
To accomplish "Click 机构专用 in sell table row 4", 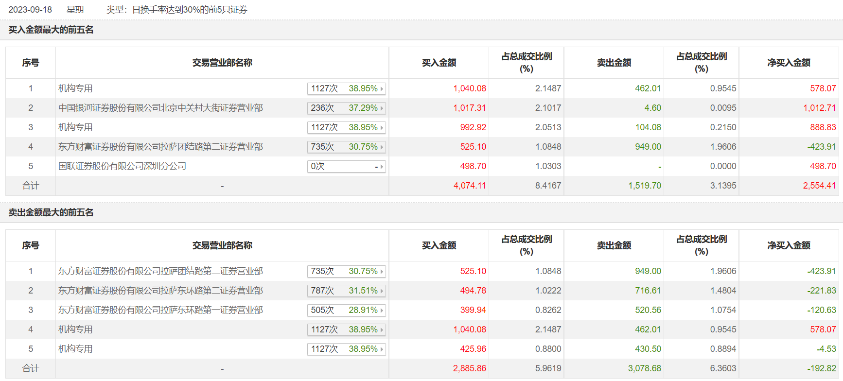I will tap(75, 329).
